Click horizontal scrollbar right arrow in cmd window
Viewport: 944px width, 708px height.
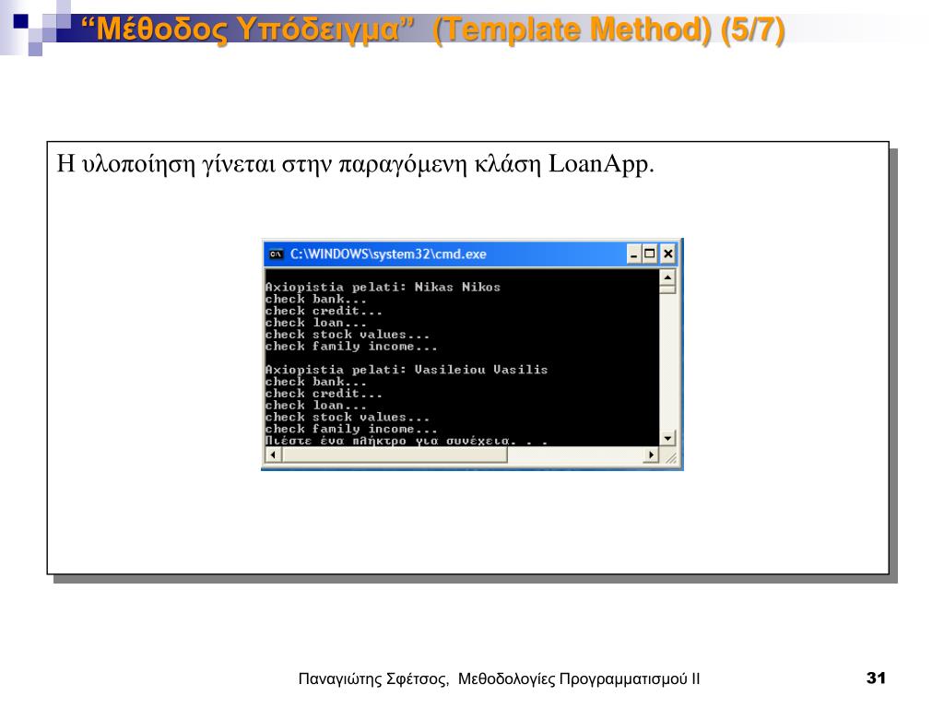tap(651, 455)
